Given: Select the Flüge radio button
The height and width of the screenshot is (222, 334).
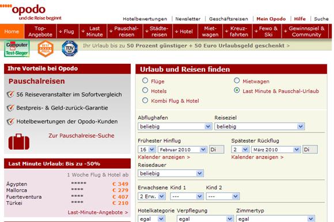Looking at the screenshot, I should point(145,81).
